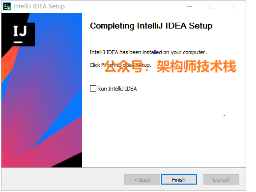Enable the Run IntelliJ IDEA checkbox
Screen dimensions: 256x192
(93, 88)
